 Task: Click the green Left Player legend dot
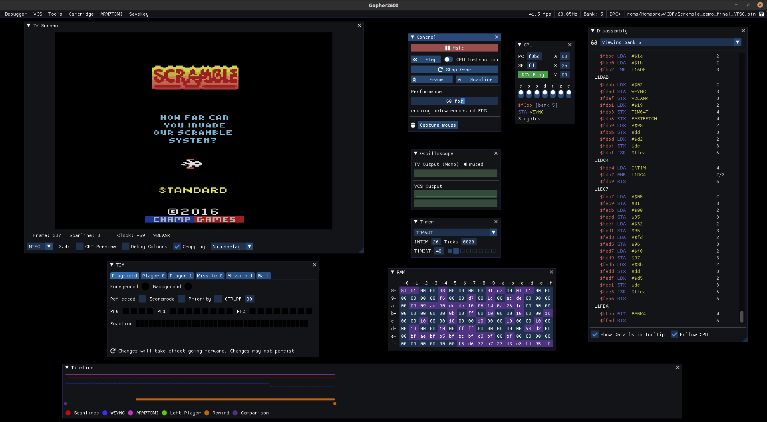tap(164, 413)
